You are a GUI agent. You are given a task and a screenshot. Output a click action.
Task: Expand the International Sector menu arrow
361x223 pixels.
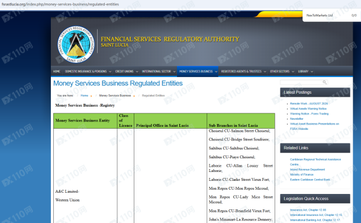click(174, 72)
